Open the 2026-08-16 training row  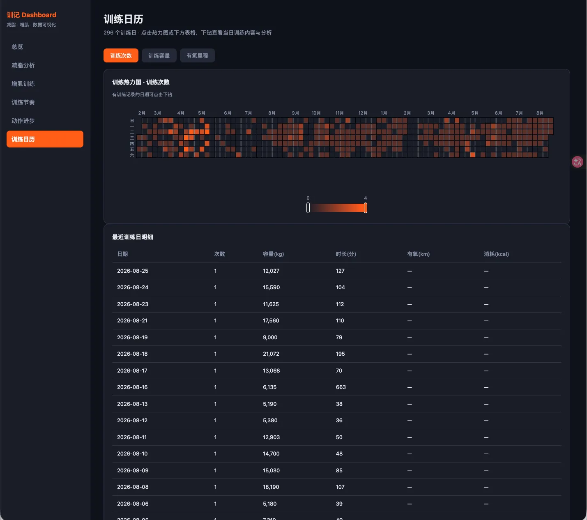(x=337, y=387)
